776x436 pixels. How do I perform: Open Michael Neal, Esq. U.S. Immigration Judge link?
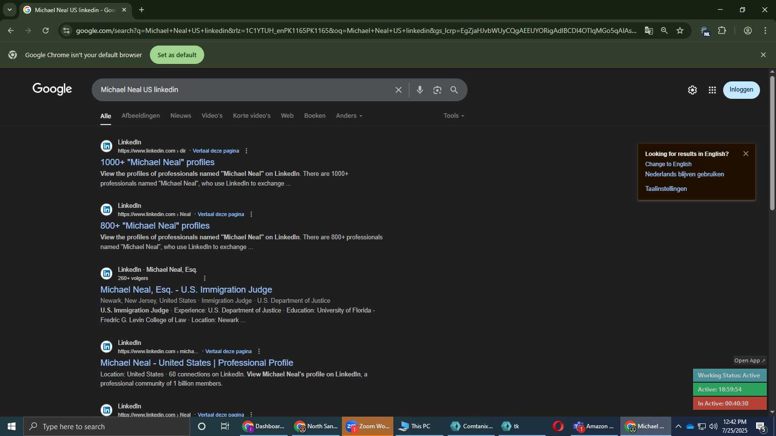186,290
